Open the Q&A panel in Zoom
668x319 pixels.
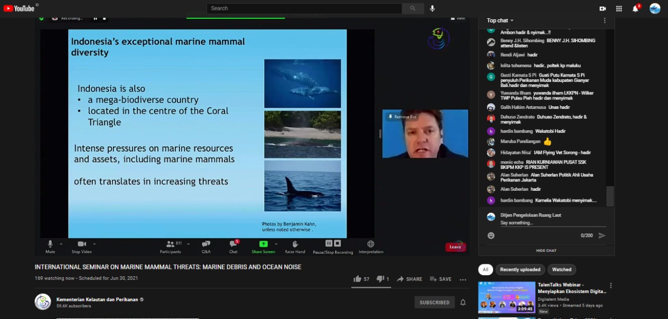[x=206, y=247]
